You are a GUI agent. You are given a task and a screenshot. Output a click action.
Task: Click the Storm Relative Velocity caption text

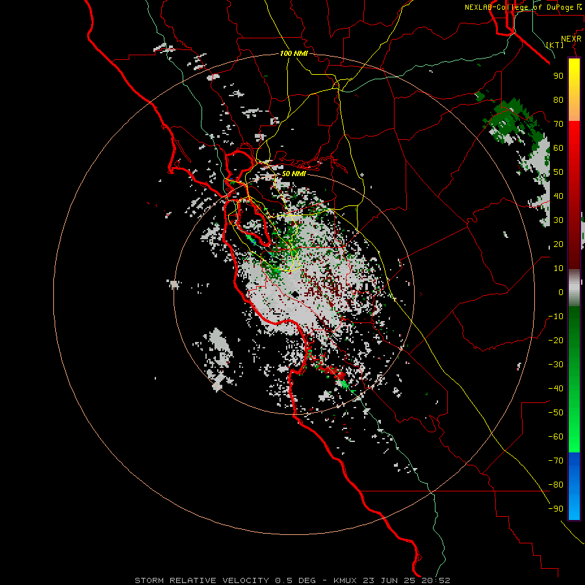pyautogui.click(x=292, y=580)
